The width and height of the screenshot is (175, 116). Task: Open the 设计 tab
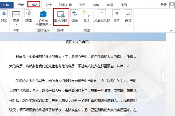point(48,5)
